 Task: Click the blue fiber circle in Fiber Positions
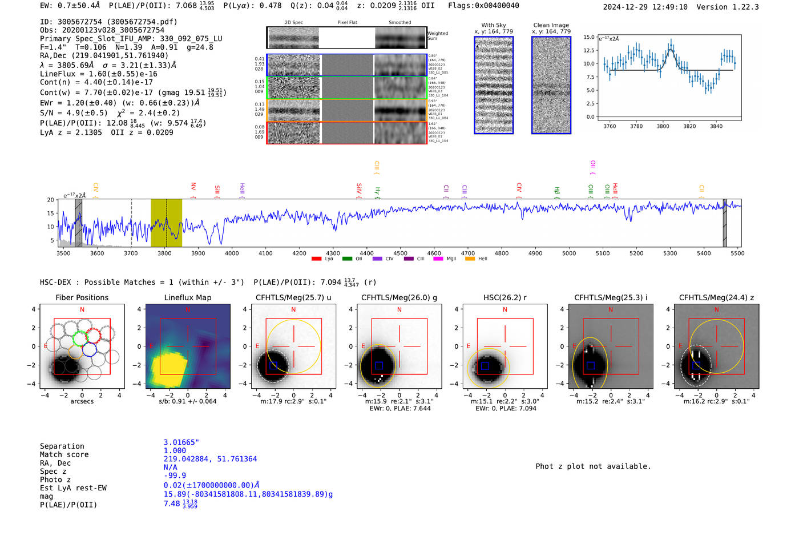pyautogui.click(x=89, y=349)
